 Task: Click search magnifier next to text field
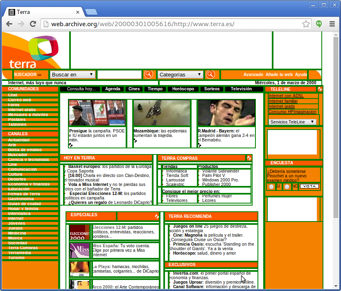148,74
